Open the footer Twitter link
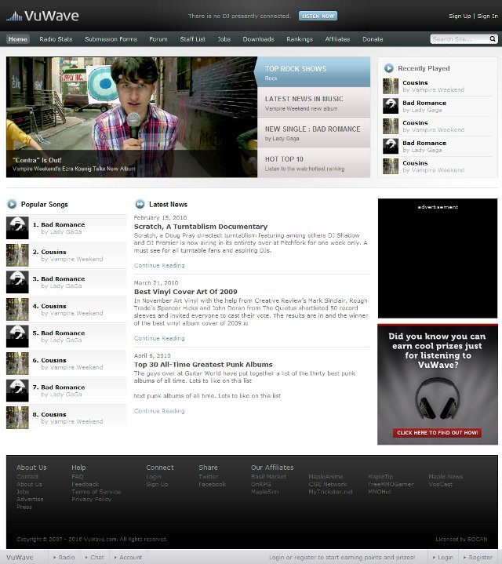Viewport: 502px width, 564px height. 209,477
